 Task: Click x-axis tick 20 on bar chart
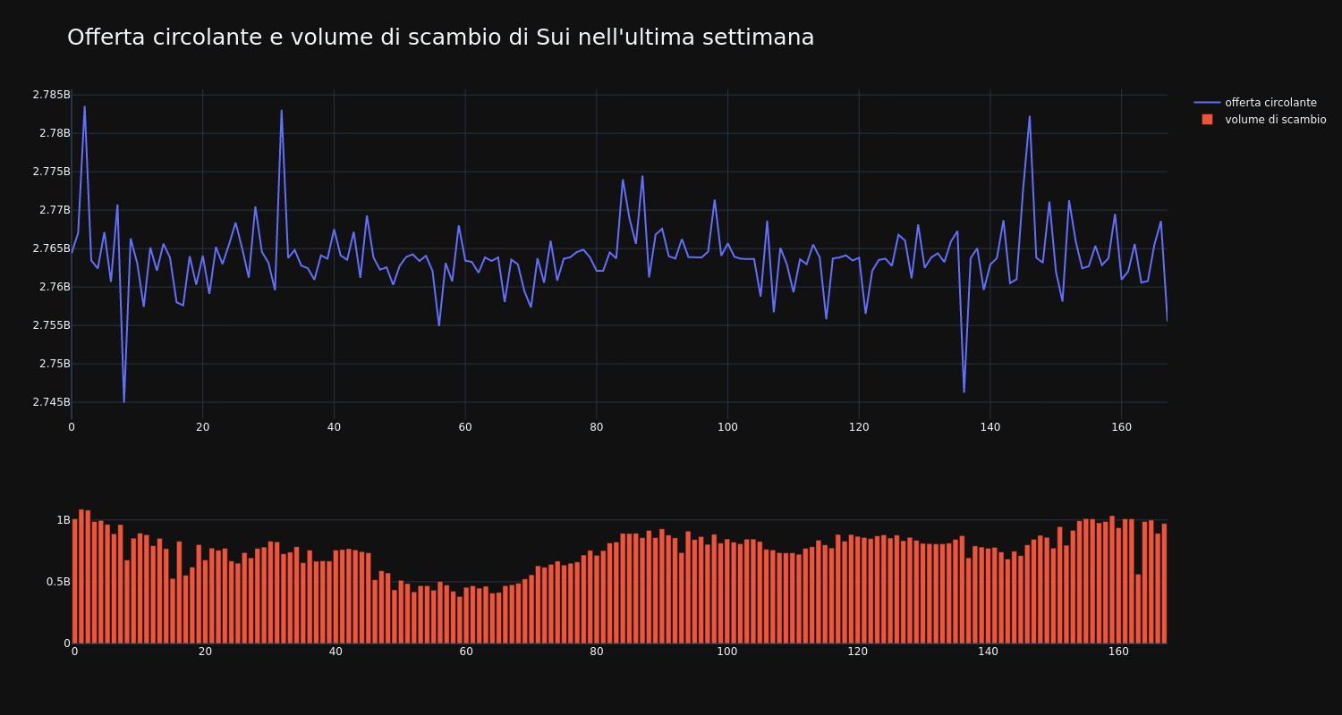tap(205, 652)
